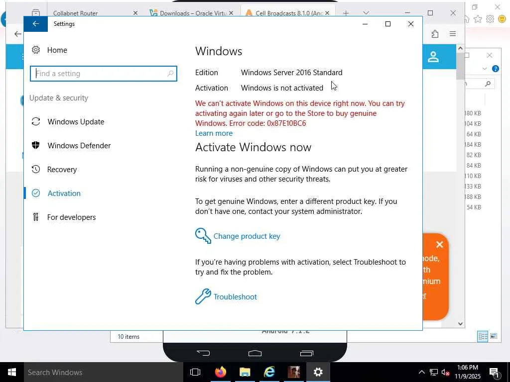The image size is (510, 382).
Task: Click Windows is not activated text
Action: click(x=282, y=88)
